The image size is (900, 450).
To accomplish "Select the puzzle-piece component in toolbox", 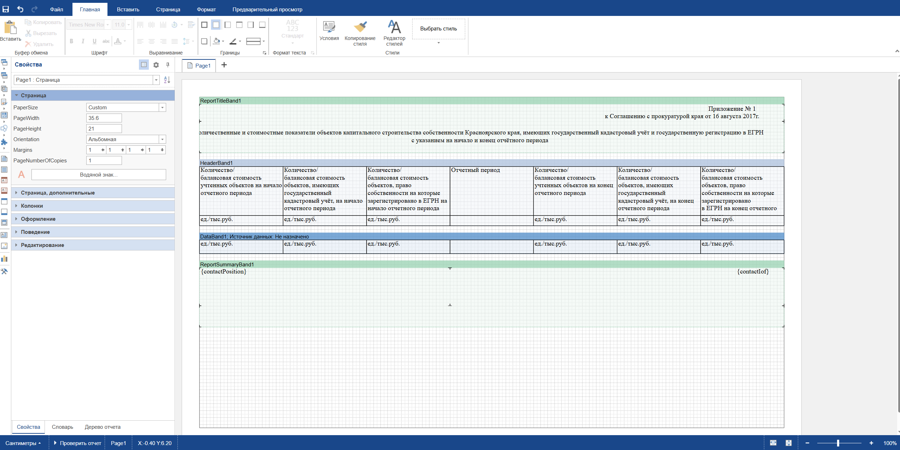I will [x=4, y=142].
